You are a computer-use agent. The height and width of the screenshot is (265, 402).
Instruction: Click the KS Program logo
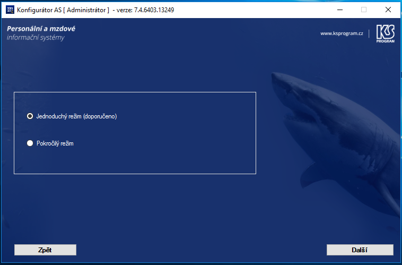(x=386, y=33)
